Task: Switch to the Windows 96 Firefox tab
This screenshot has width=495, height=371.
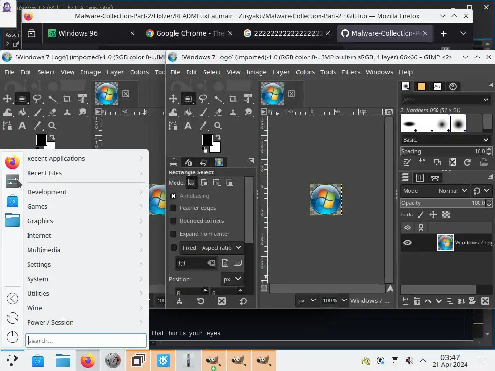Action: (91, 33)
